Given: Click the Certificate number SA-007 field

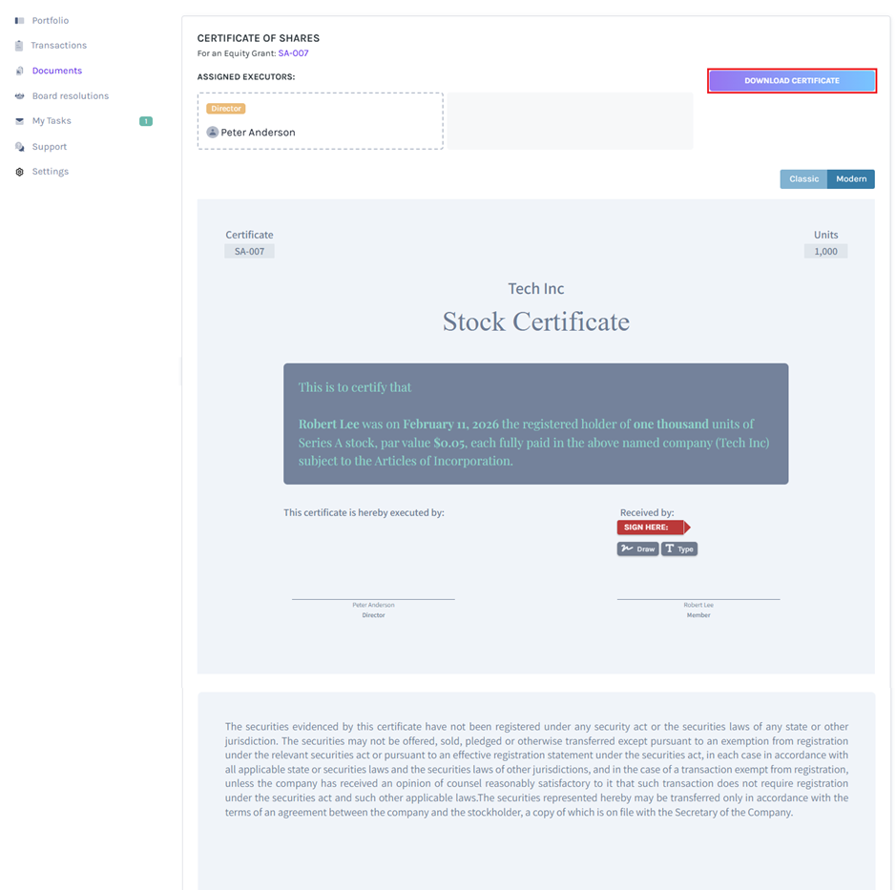Looking at the screenshot, I should (249, 250).
